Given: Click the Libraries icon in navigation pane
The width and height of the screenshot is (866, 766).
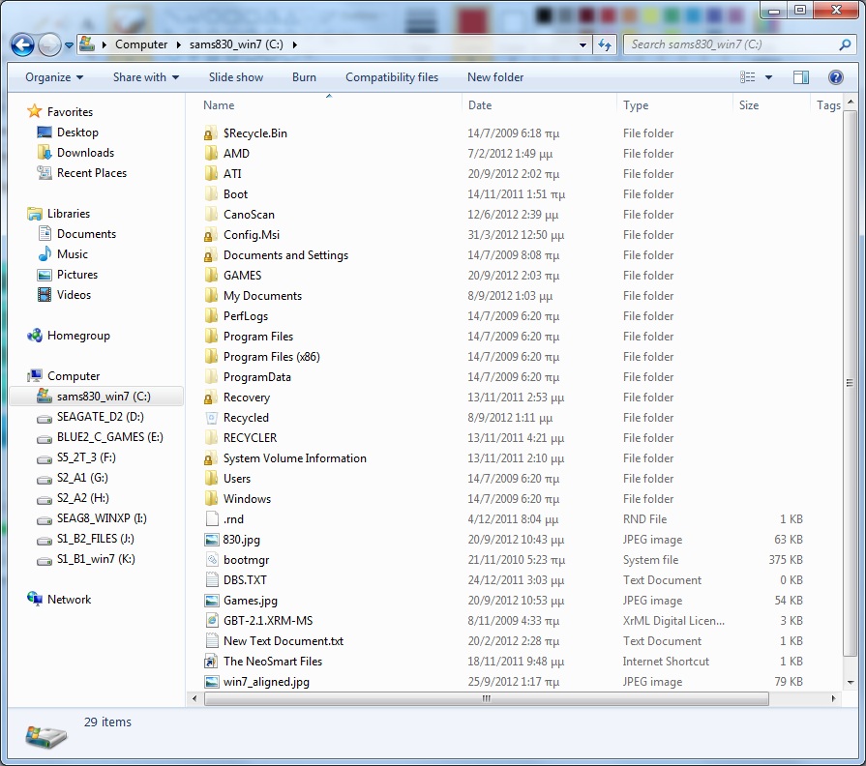Looking at the screenshot, I should [35, 214].
